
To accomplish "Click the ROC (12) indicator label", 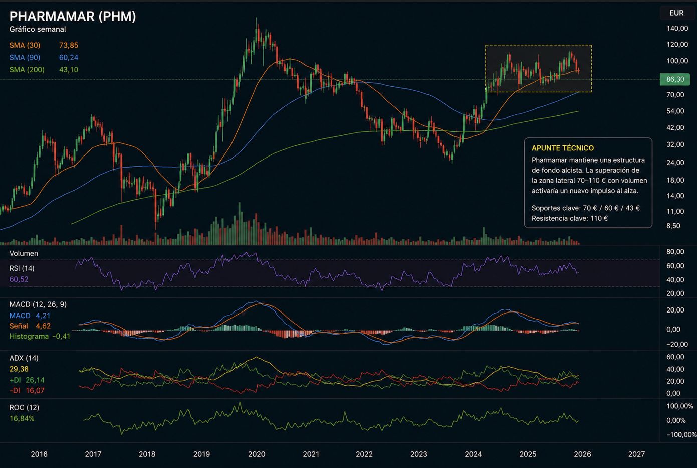I will 24,408.
